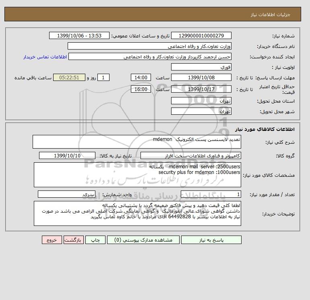Click the delivery province field تهران
Image resolution: width=310 pixels, height=300 pixels.
[x=201, y=101]
